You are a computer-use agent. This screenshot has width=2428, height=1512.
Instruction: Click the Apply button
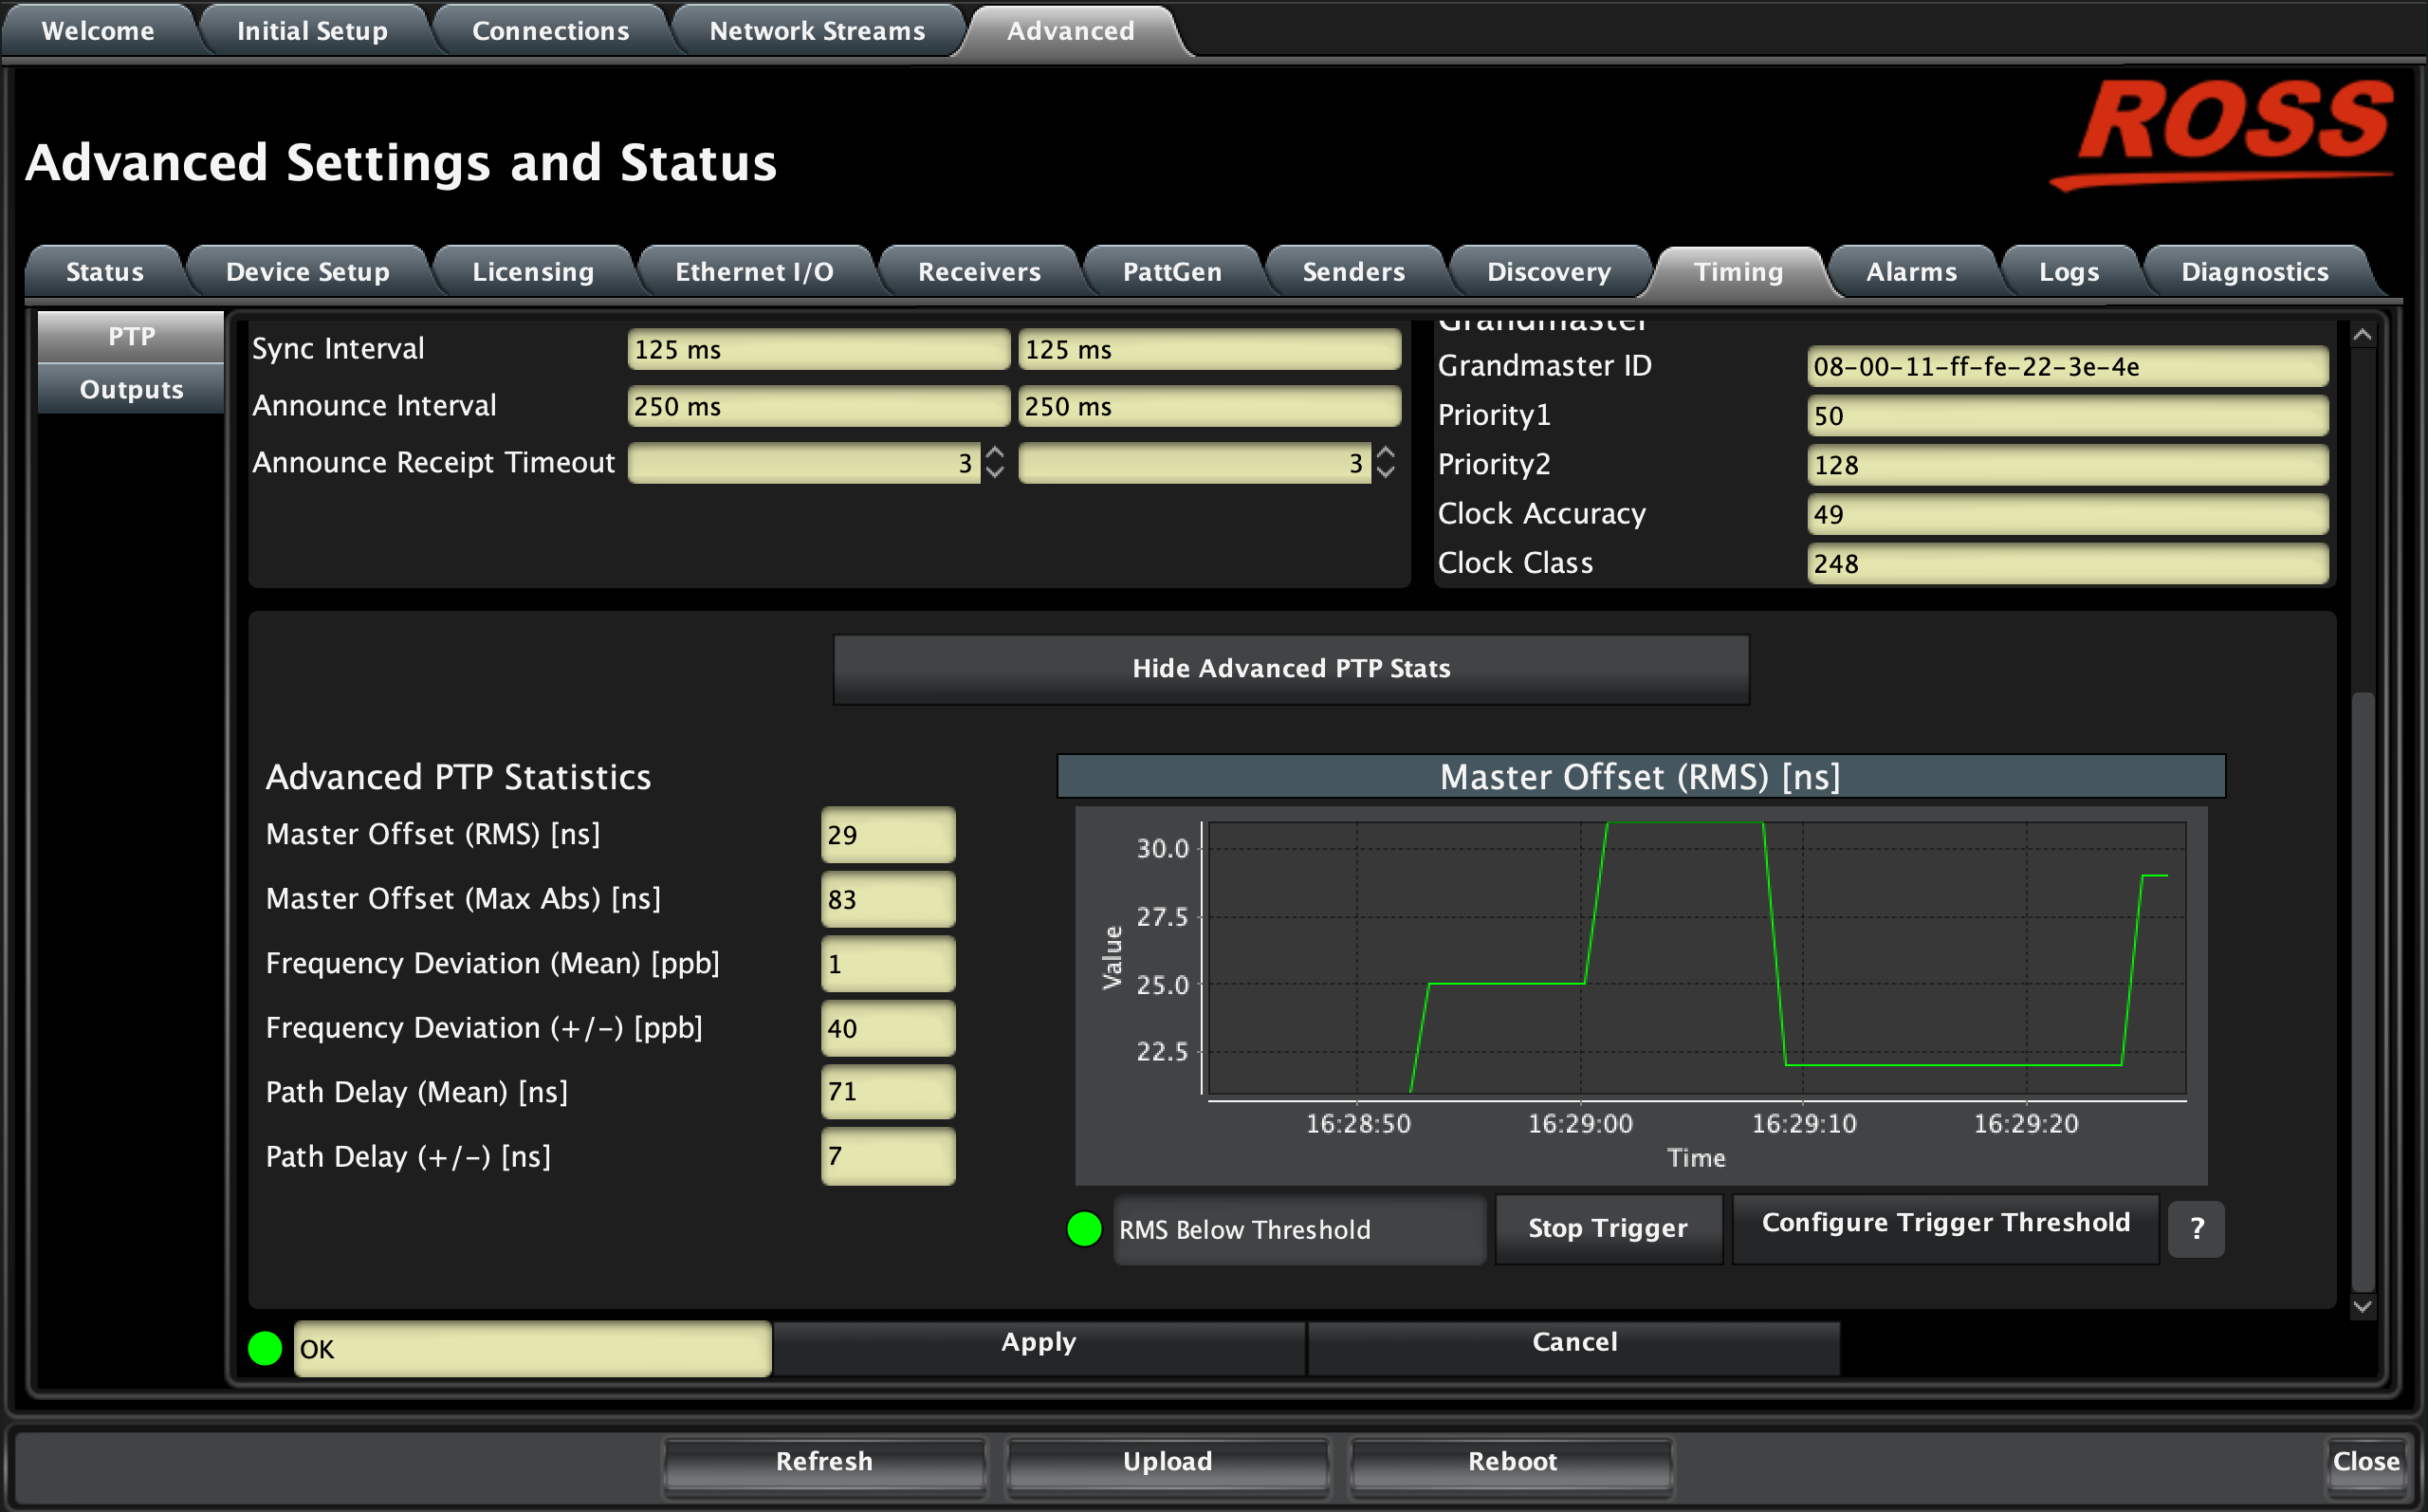(x=1039, y=1342)
